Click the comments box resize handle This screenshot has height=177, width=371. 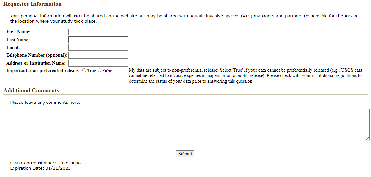click(x=368, y=138)
